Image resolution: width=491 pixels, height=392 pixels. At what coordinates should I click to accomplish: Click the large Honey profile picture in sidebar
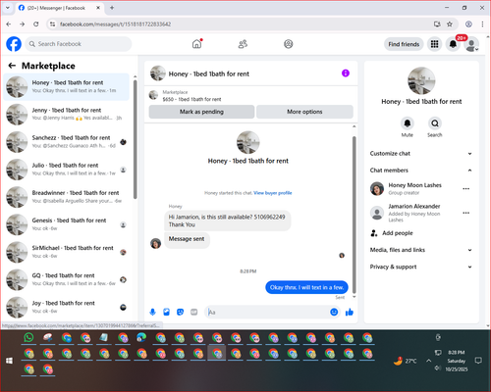tap(421, 81)
